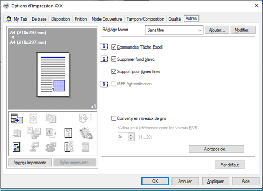Cancel with the Annuler button
The width and height of the screenshot is (263, 191).
[x=185, y=181]
